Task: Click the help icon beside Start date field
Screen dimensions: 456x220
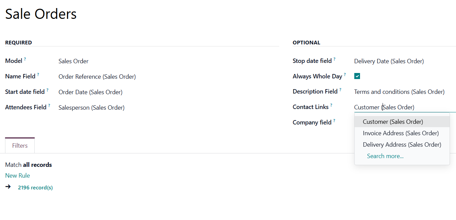Action: tap(47, 90)
